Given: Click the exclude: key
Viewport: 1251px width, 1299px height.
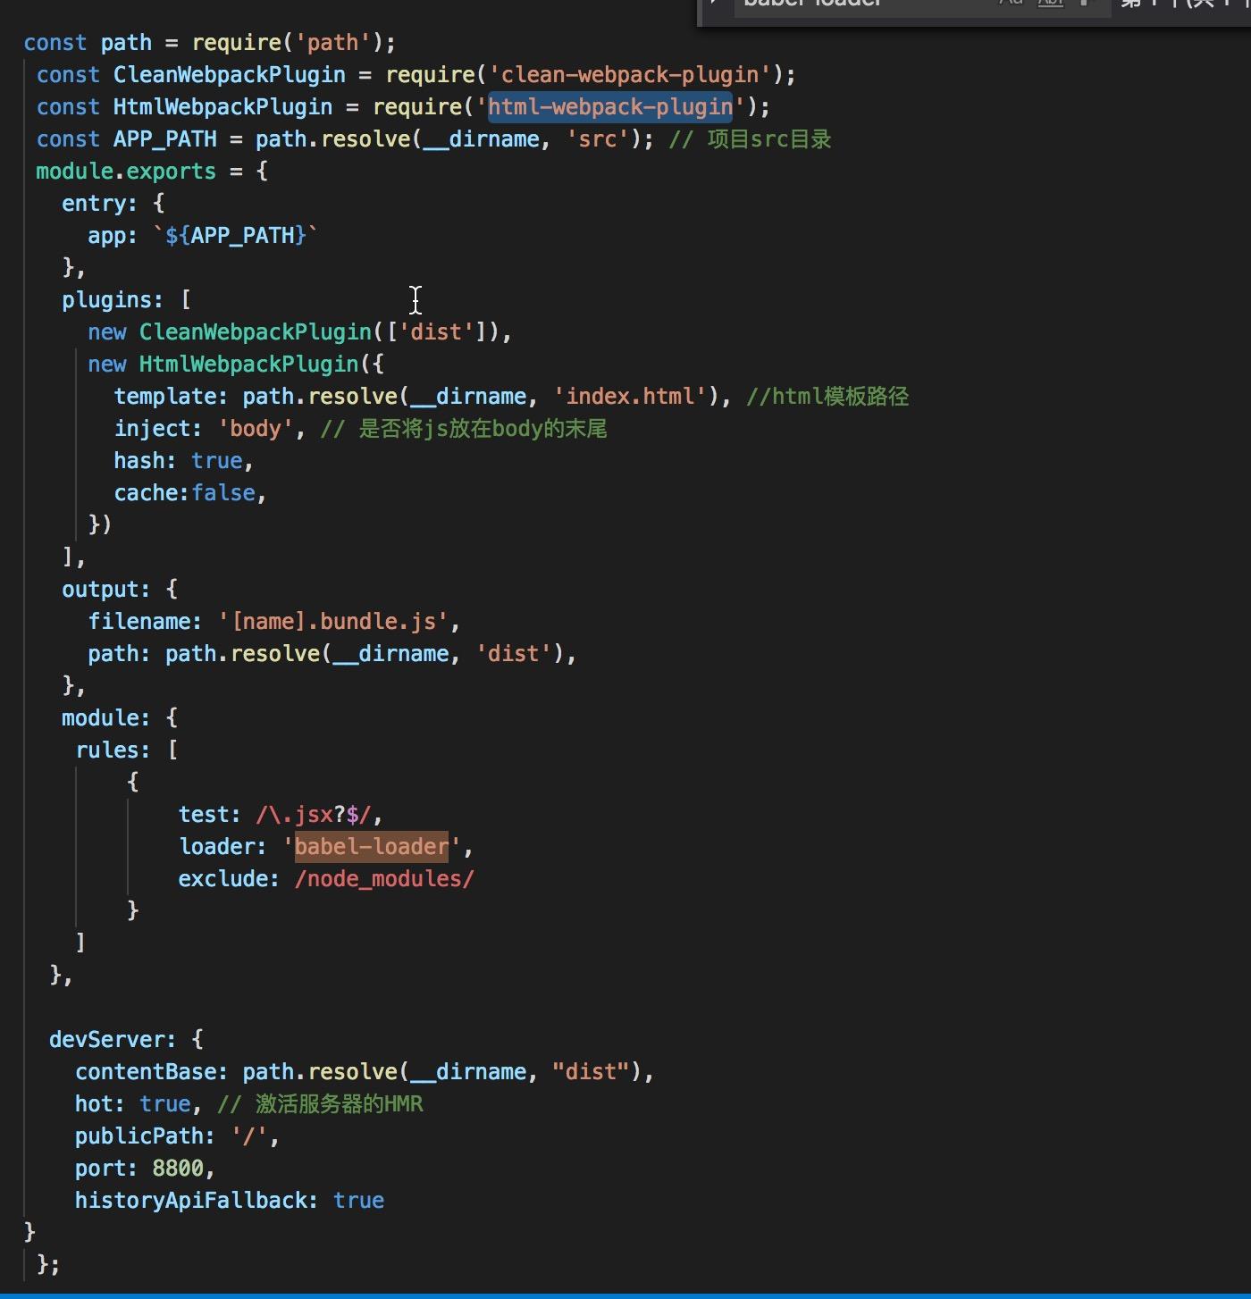Looking at the screenshot, I should [x=230, y=879].
